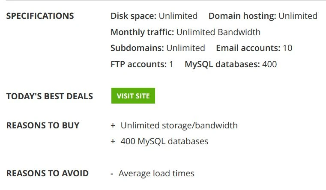Click the plus icon beside 400 MySQL databases
The width and height of the screenshot is (326, 190).
(x=113, y=141)
